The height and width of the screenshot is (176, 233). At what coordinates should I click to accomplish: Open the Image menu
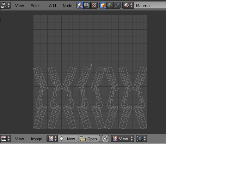[36, 139]
